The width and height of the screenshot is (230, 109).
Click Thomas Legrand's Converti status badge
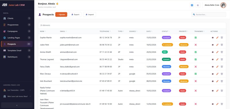click(166, 59)
